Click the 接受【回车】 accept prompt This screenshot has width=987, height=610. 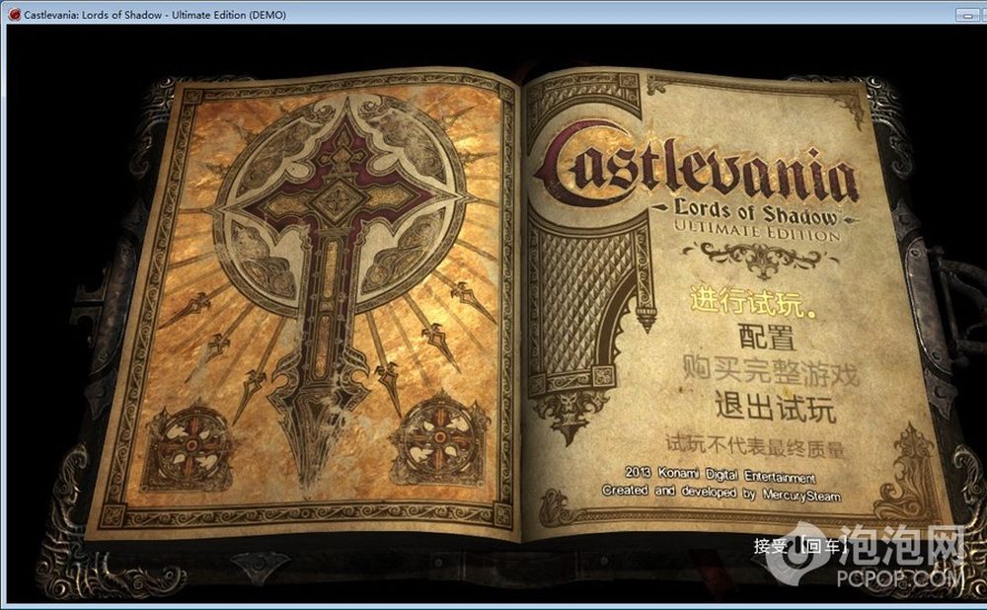click(799, 546)
